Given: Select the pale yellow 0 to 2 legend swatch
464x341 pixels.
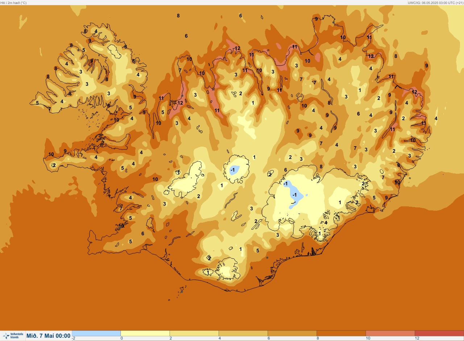Looking at the screenshot, I should (x=145, y=333).
